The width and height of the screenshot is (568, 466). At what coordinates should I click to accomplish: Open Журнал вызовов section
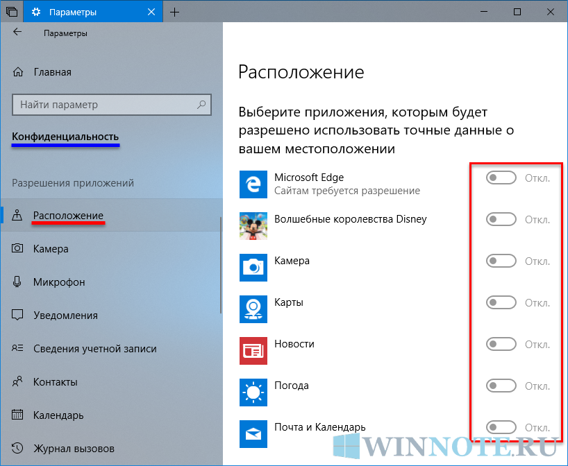point(112,448)
